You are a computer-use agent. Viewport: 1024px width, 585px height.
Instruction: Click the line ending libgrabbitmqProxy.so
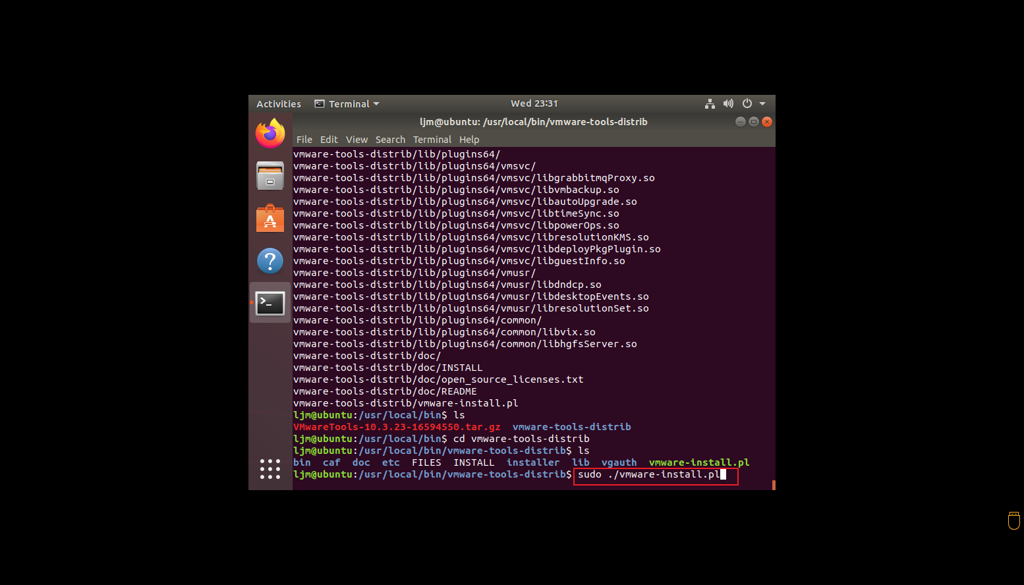474,178
